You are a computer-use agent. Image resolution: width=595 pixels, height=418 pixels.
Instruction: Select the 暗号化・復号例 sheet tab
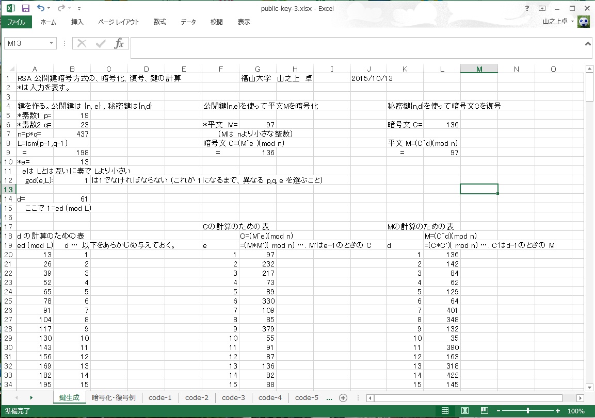coord(114,397)
